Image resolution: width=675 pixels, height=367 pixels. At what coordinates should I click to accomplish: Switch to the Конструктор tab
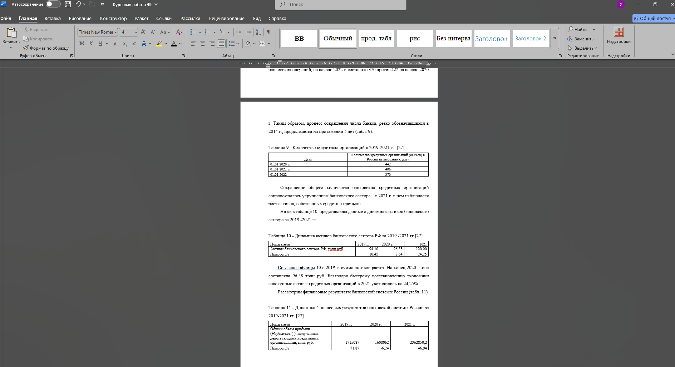coord(113,18)
